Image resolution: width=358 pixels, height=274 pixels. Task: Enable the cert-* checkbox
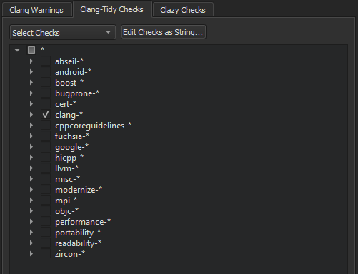click(x=46, y=104)
